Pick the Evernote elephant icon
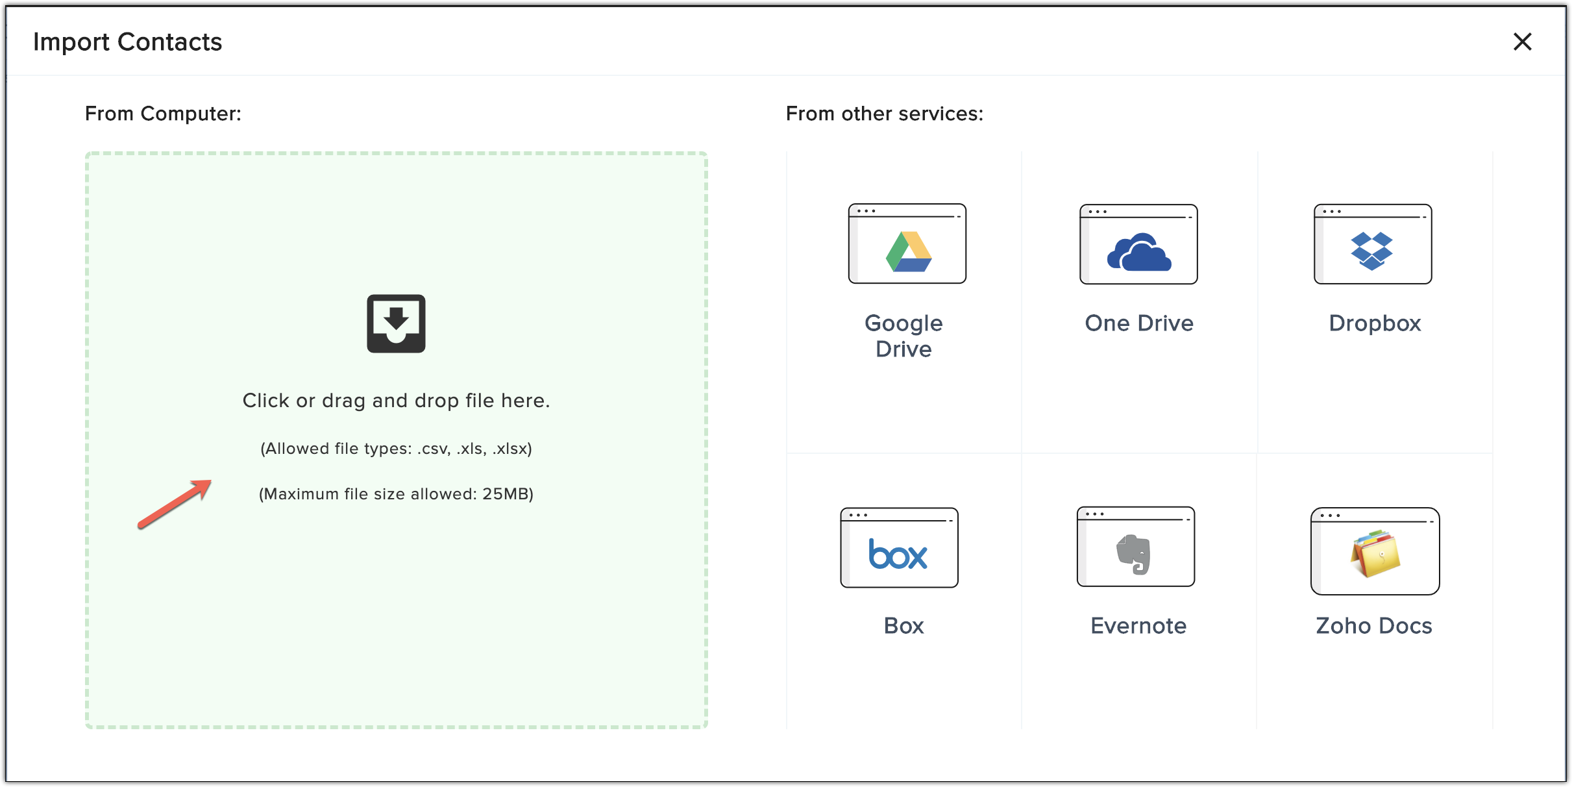Viewport: 1572px width, 787px height. click(1134, 554)
